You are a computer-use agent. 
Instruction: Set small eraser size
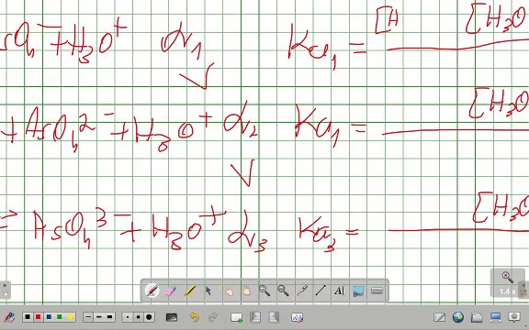[128, 317]
